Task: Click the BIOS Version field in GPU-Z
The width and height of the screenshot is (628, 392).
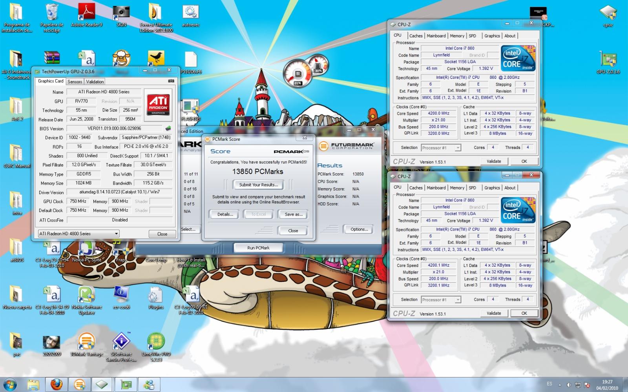Action: [x=114, y=128]
